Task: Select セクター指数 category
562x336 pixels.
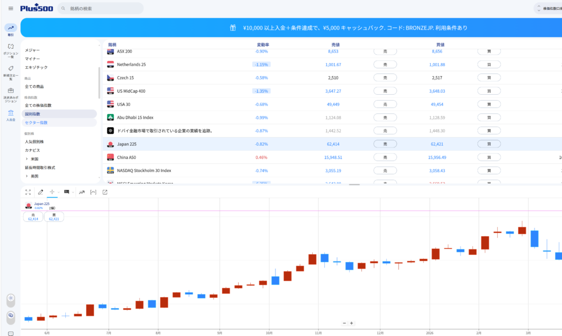Action: click(59, 122)
